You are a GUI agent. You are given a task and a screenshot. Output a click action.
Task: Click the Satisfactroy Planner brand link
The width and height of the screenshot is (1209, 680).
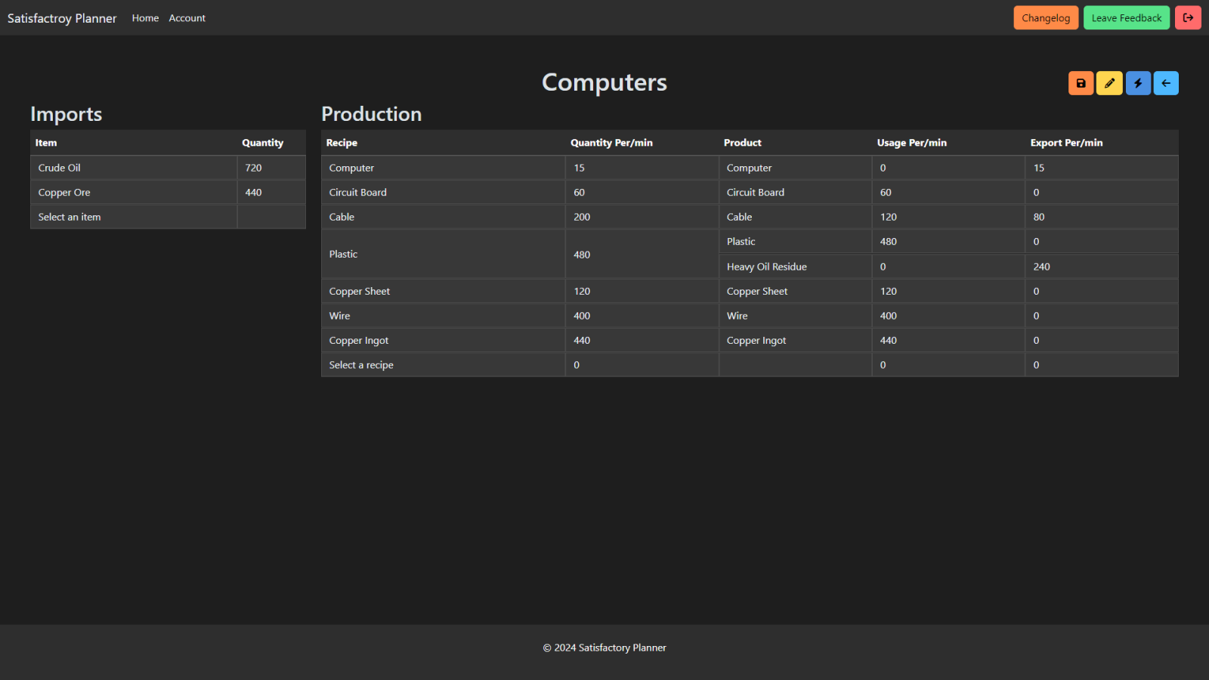tap(62, 17)
